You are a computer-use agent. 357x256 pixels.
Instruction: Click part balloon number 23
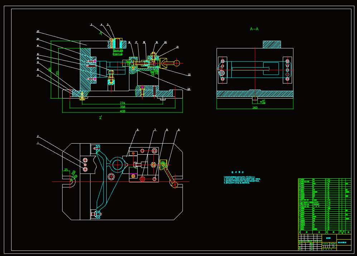click(189, 89)
